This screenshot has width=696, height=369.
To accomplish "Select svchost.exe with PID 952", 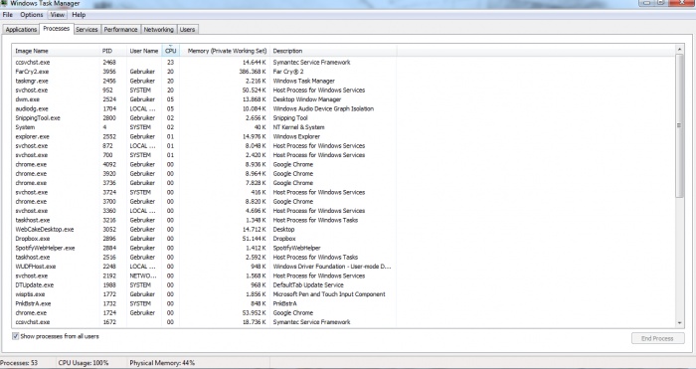I will point(204,91).
